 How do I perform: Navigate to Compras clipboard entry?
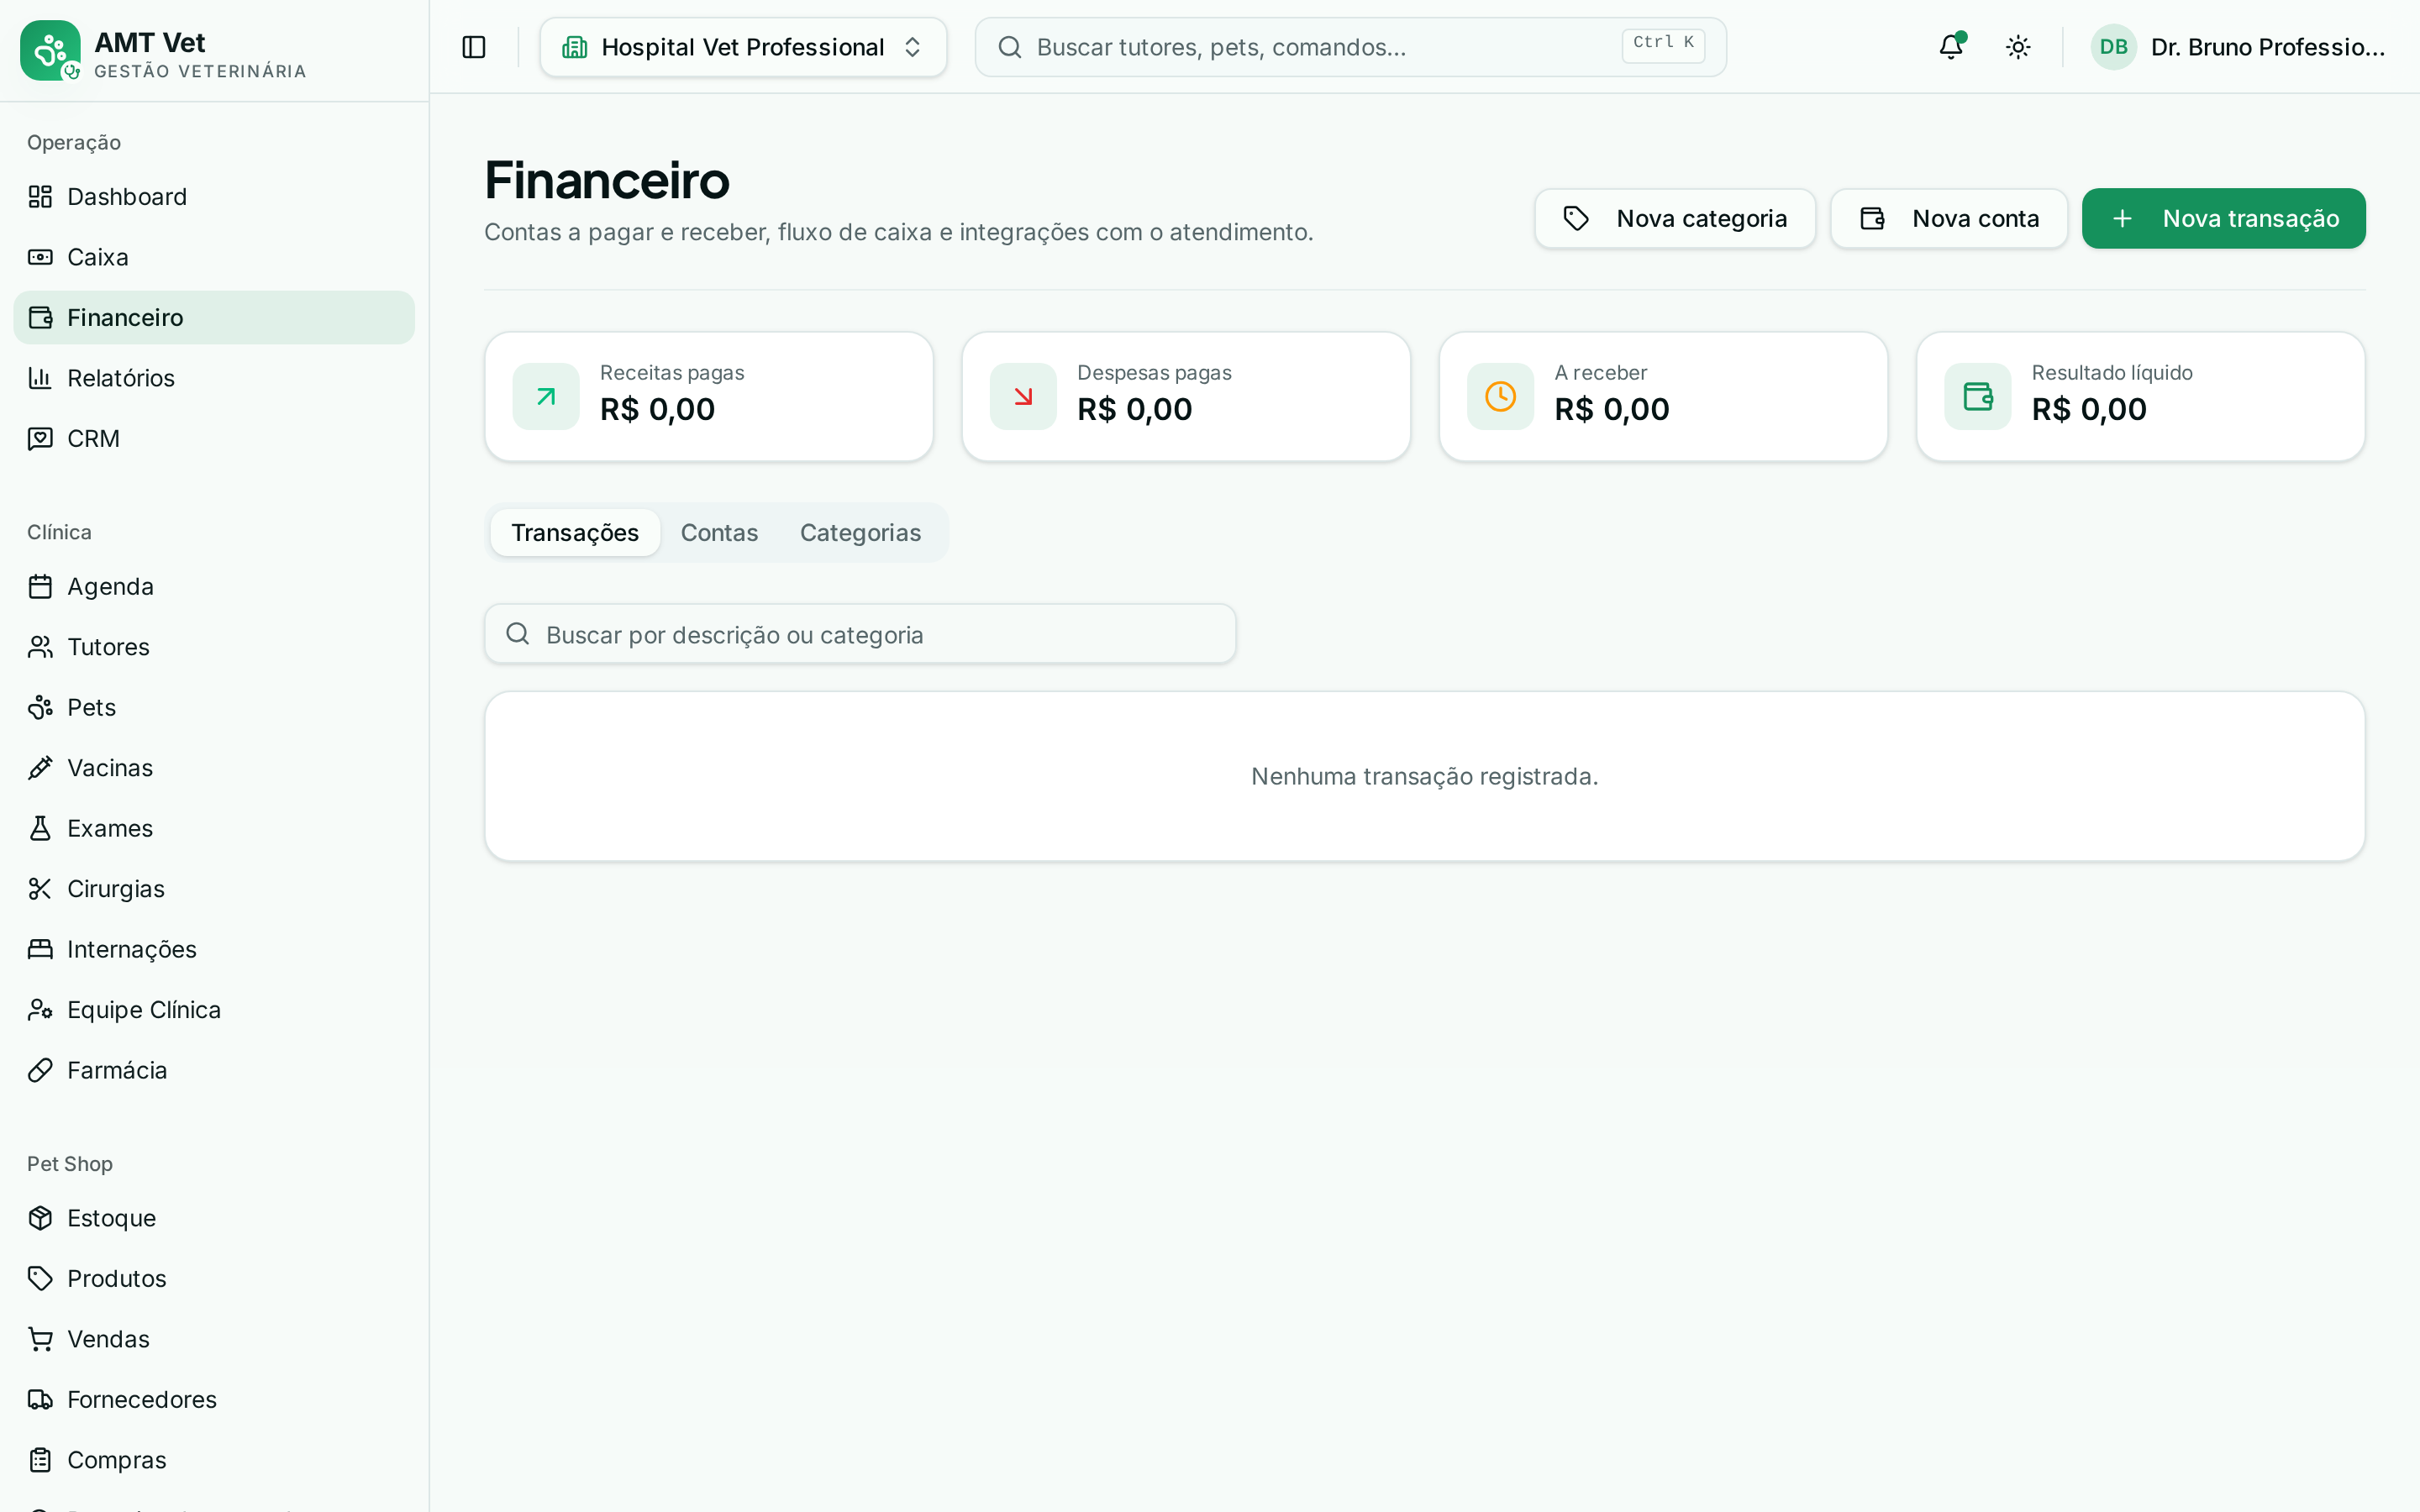tap(214, 1461)
